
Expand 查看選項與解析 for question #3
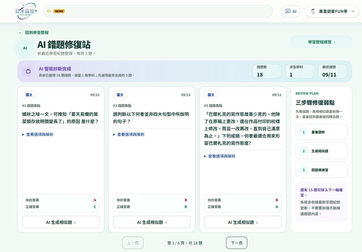[220, 156]
